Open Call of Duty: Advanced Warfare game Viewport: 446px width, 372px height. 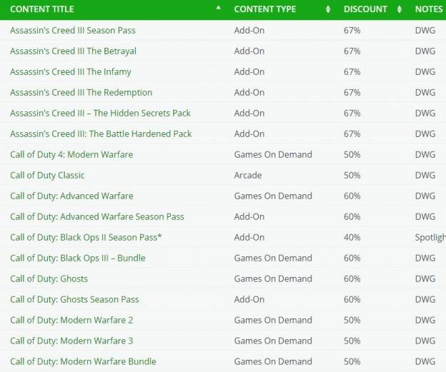pyautogui.click(x=71, y=196)
